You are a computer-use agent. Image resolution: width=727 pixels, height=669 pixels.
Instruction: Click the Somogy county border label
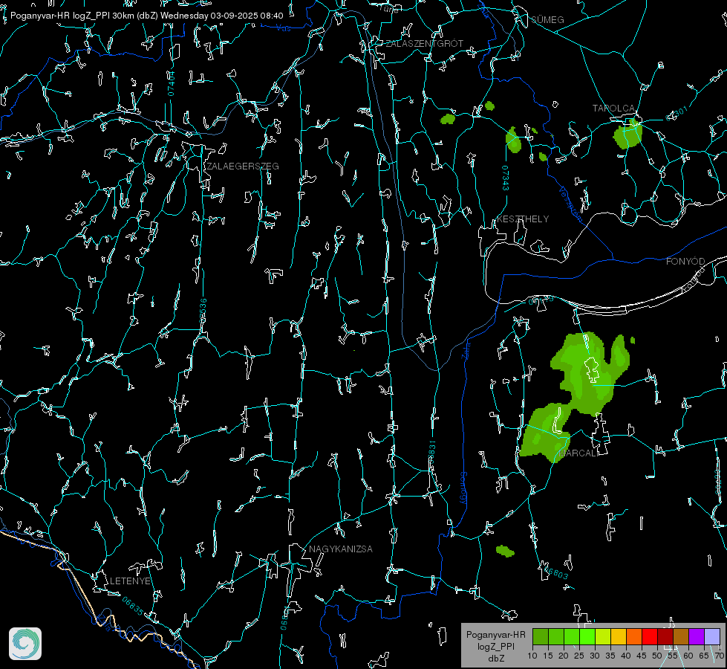click(x=463, y=488)
